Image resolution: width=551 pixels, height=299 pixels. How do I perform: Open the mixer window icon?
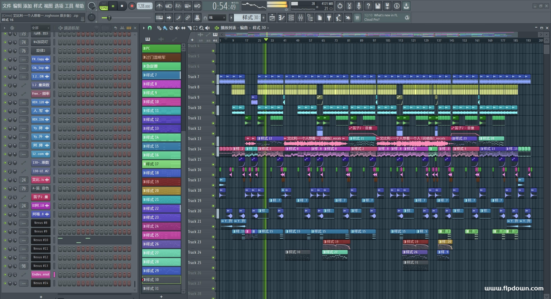point(300,18)
